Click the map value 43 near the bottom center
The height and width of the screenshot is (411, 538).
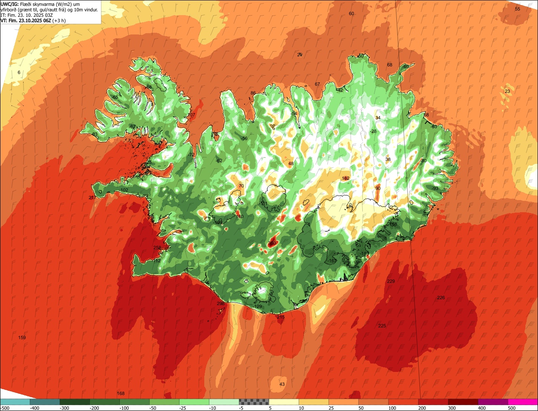282,384
